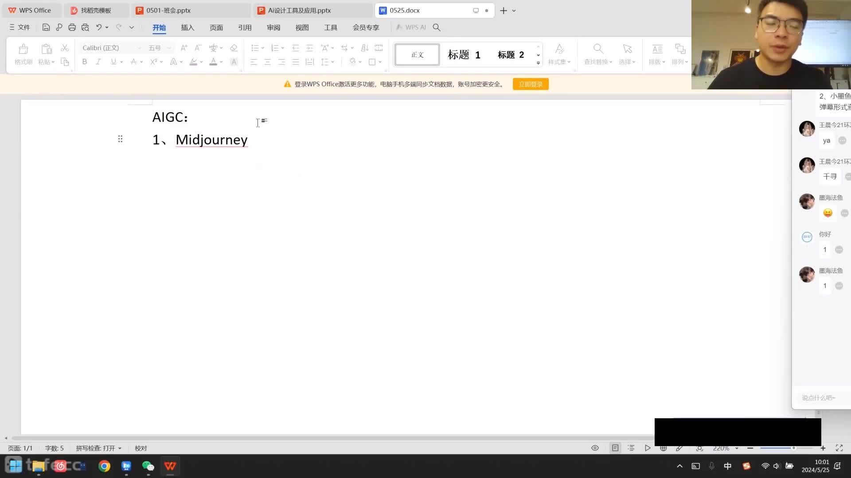851x478 pixels.
Task: Enter full screen via status bar icon
Action: [x=839, y=448]
